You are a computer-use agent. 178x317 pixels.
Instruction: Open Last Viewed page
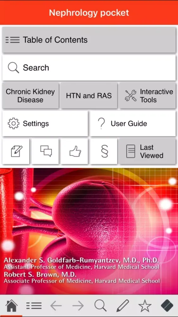148,151
